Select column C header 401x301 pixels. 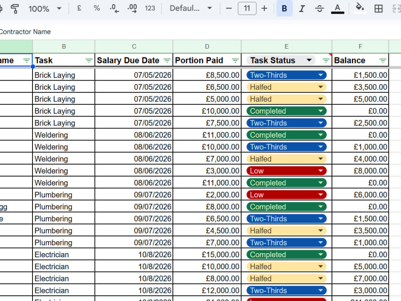pyautogui.click(x=134, y=47)
